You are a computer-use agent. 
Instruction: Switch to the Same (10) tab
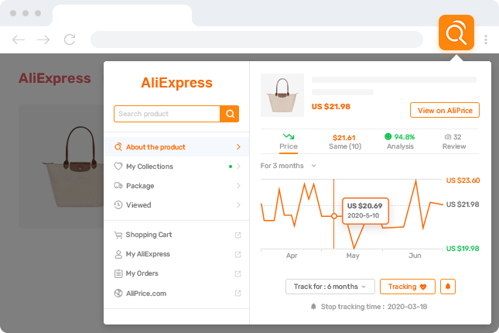345,142
